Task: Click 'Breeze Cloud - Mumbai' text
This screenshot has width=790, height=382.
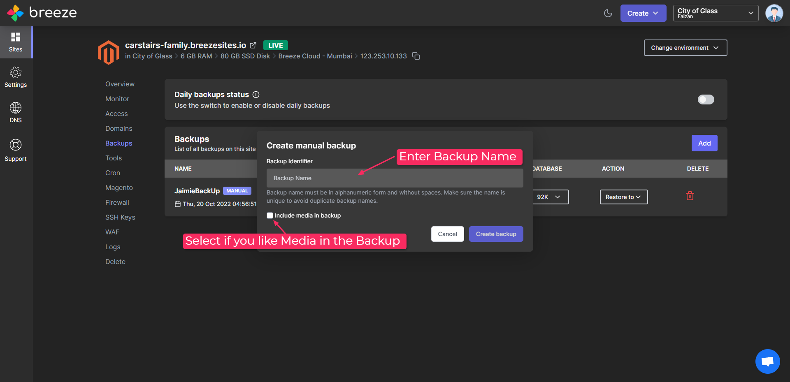Action: (315, 56)
